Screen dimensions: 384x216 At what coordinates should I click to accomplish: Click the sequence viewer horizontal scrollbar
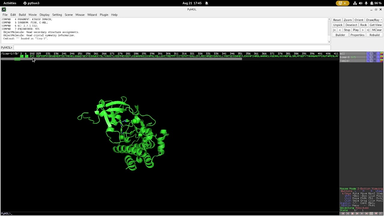coord(121,59)
